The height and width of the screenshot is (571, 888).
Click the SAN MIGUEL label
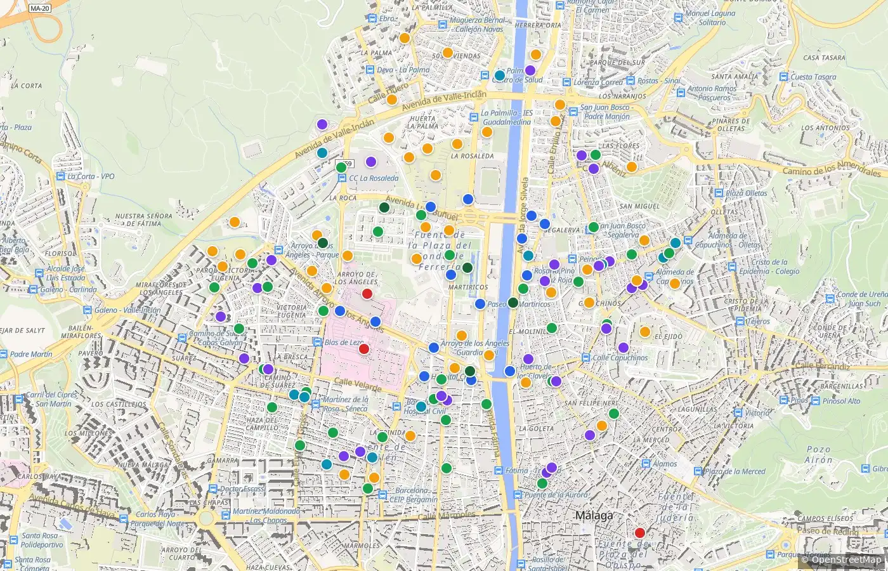(639, 206)
